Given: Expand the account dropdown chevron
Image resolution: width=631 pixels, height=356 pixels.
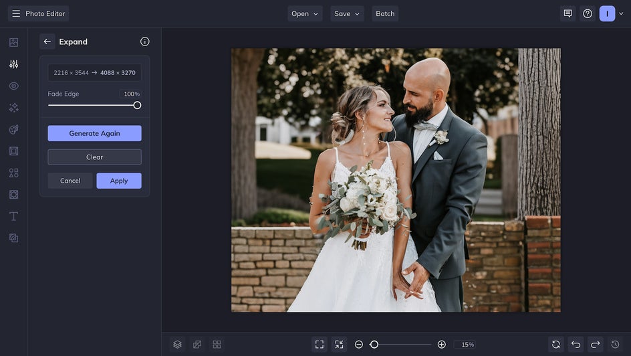Looking at the screenshot, I should pos(622,13).
